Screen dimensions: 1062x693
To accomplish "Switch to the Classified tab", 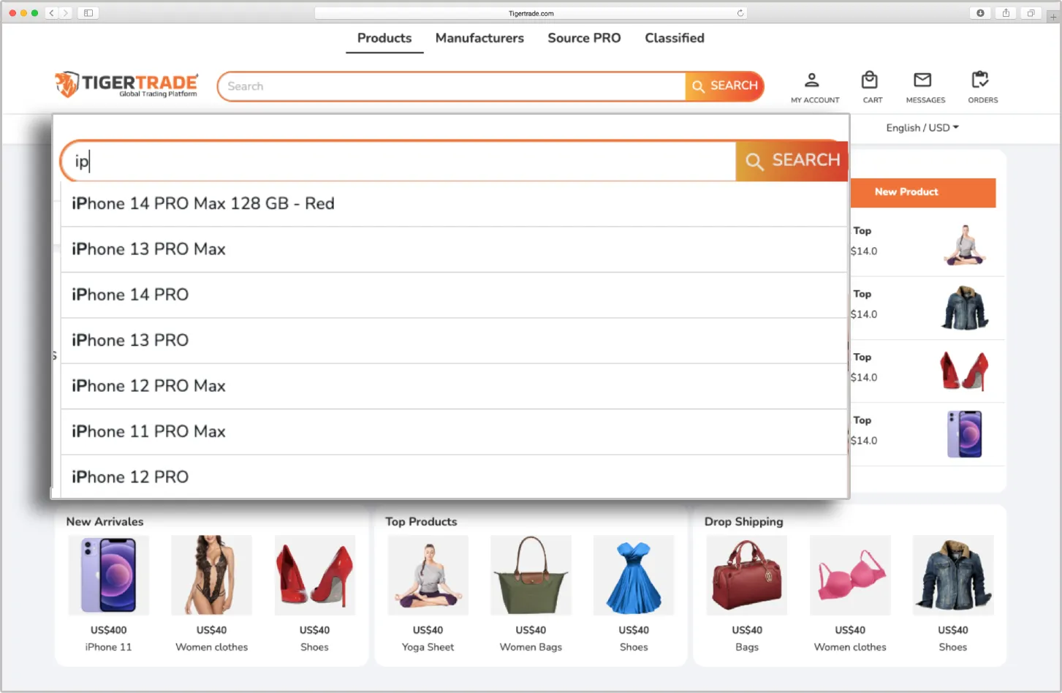I will pyautogui.click(x=675, y=38).
